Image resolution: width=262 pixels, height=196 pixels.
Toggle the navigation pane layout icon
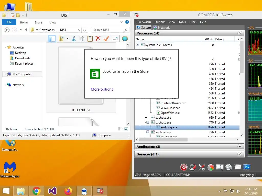52,39
